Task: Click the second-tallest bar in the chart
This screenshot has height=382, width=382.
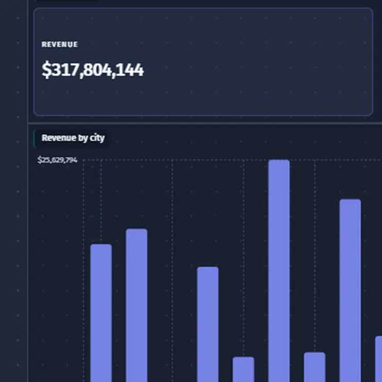Action: pos(350,290)
